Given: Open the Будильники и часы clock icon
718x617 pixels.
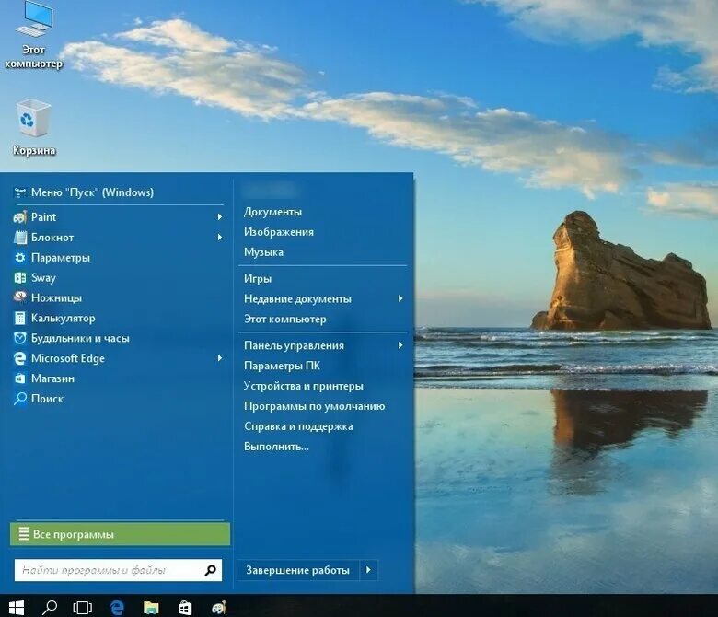Looking at the screenshot, I should pyautogui.click(x=19, y=338).
